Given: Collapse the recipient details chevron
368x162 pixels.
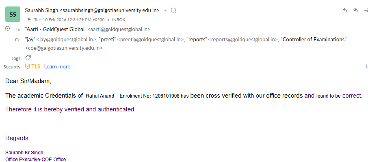Looking at the screenshot, I should (x=7, y=29).
